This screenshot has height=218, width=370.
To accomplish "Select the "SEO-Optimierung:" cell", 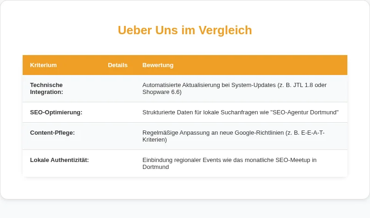I will 62,112.
